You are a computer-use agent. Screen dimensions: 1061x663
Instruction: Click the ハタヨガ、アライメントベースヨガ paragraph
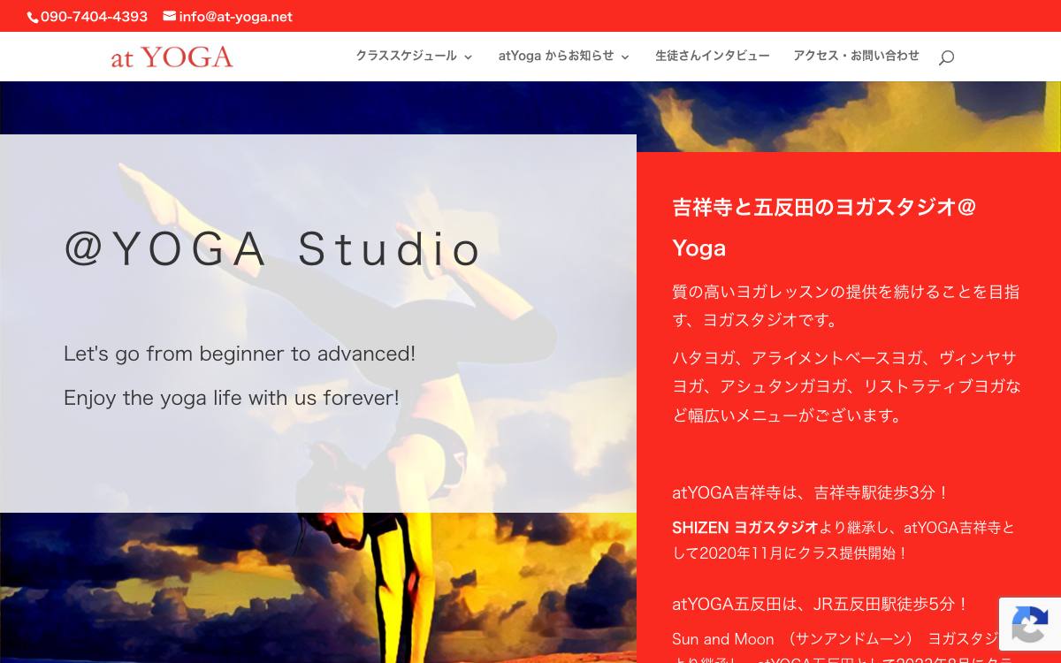click(x=846, y=386)
